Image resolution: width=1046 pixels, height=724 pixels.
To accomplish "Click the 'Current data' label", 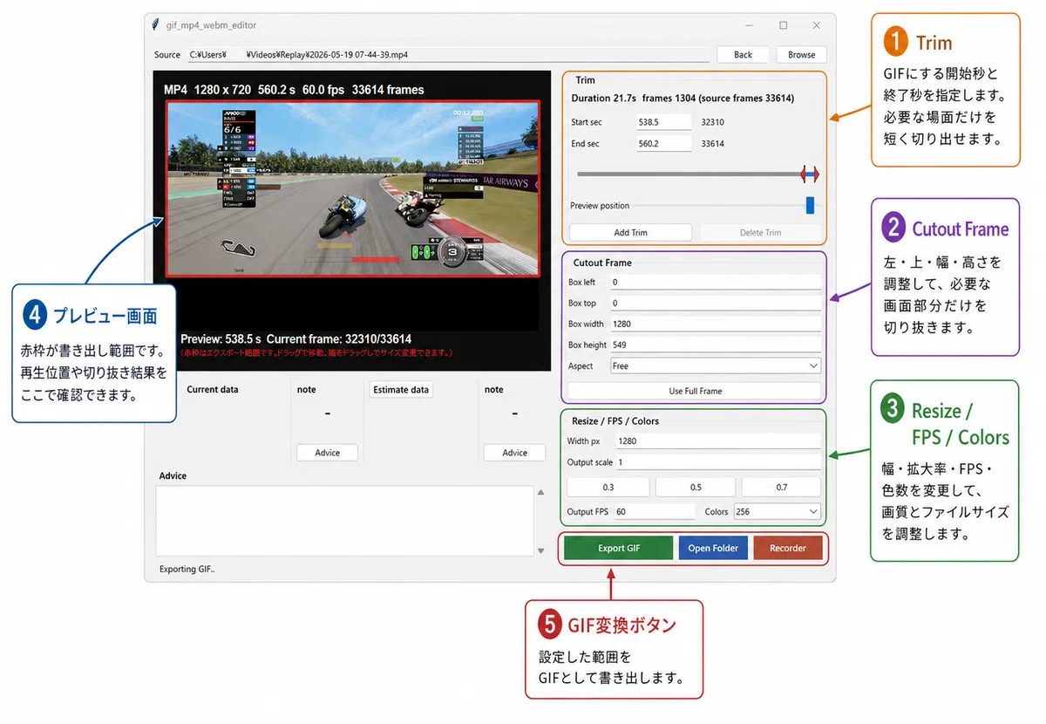I will click(212, 390).
